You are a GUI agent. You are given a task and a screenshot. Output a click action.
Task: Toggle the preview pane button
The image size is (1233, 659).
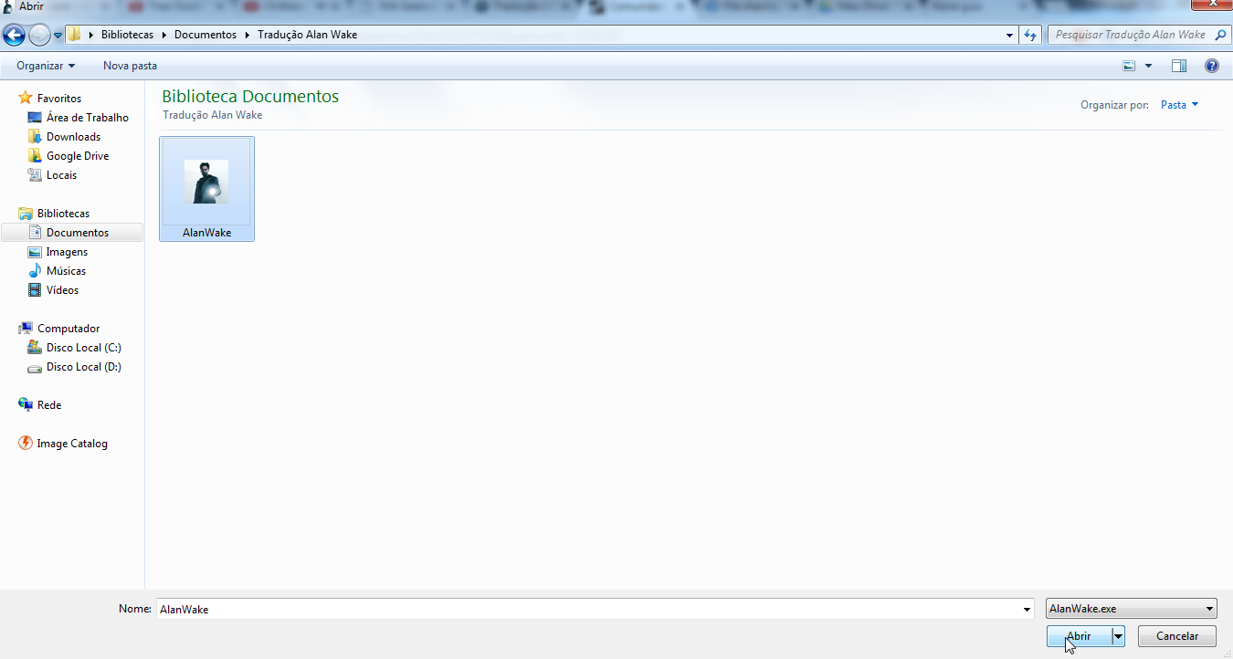coord(1179,66)
